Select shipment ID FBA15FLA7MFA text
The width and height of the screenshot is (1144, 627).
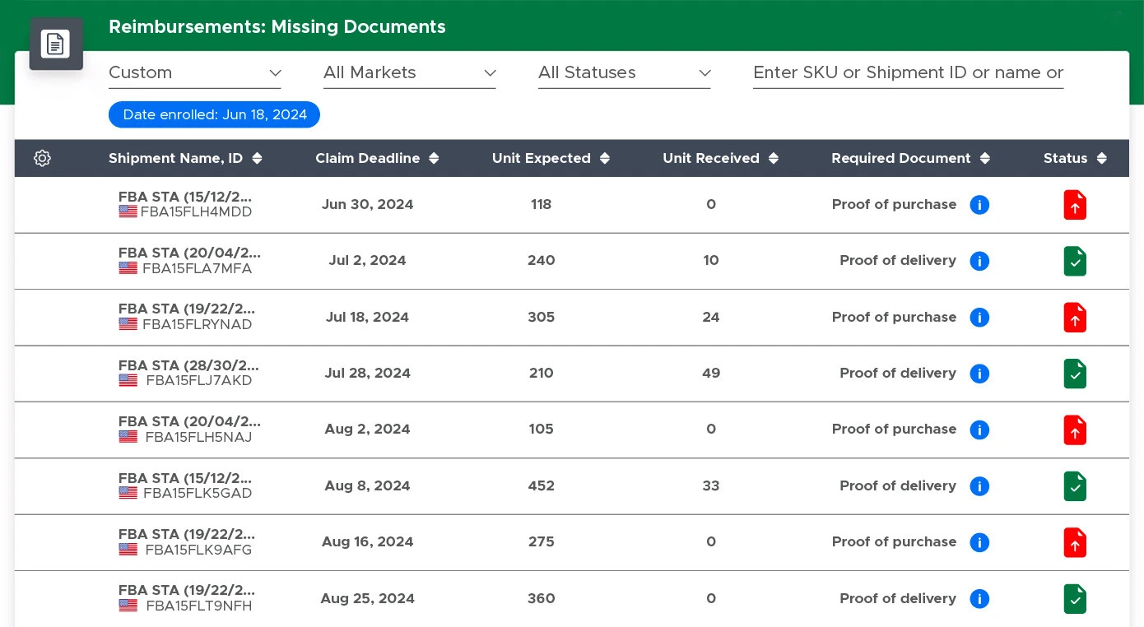198,269
